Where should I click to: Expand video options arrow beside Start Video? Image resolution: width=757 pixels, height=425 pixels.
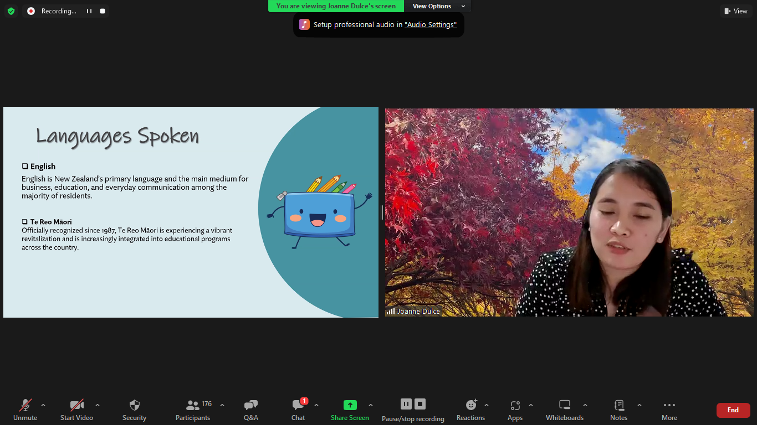(x=98, y=405)
